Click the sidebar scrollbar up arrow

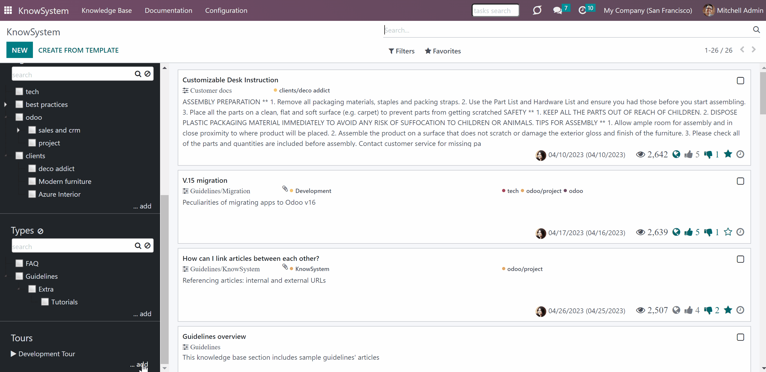[164, 68]
